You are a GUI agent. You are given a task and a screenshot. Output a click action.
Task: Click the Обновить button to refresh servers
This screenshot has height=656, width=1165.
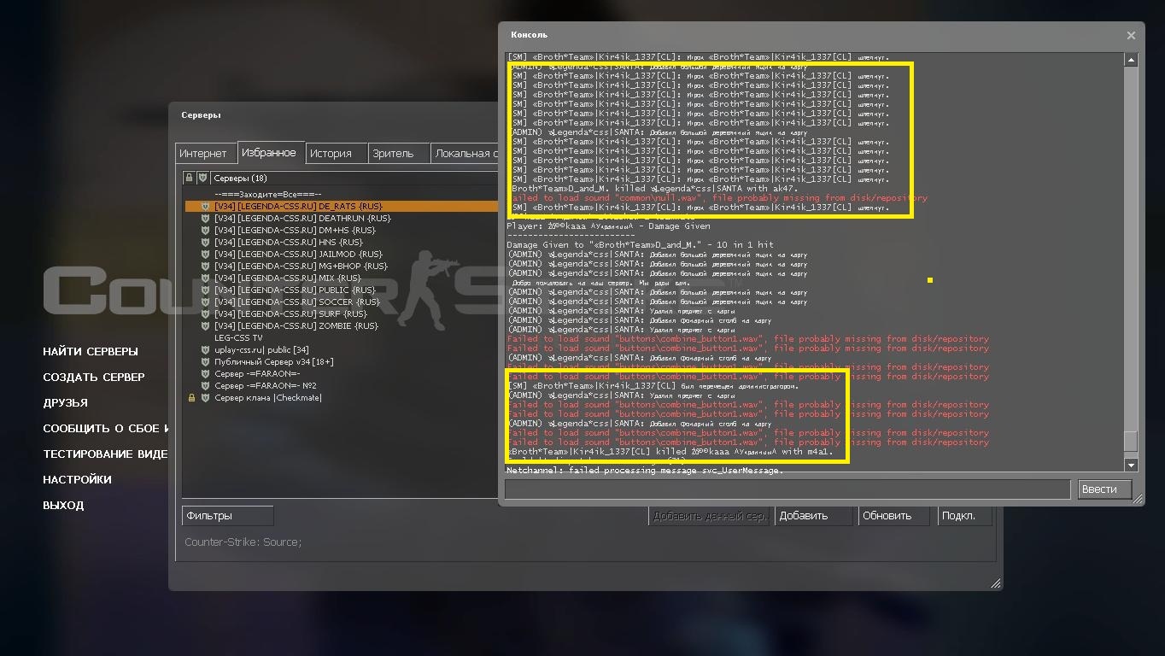click(894, 515)
